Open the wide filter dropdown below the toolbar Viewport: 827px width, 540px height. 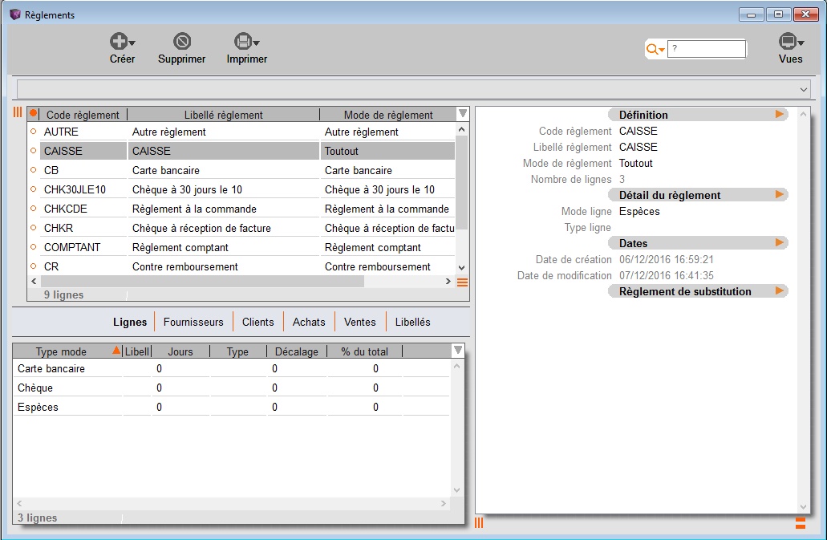(x=414, y=89)
